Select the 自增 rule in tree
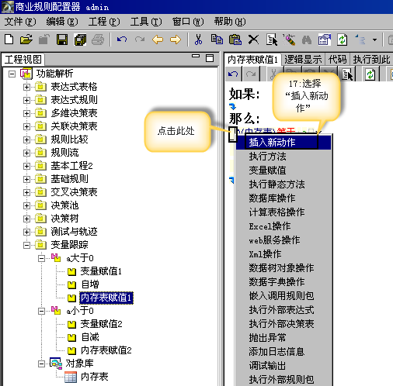This screenshot has width=393, height=386. pyautogui.click(x=90, y=284)
